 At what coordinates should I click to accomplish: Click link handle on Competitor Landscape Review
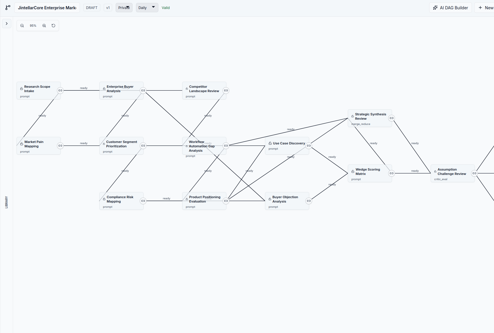click(x=226, y=90)
